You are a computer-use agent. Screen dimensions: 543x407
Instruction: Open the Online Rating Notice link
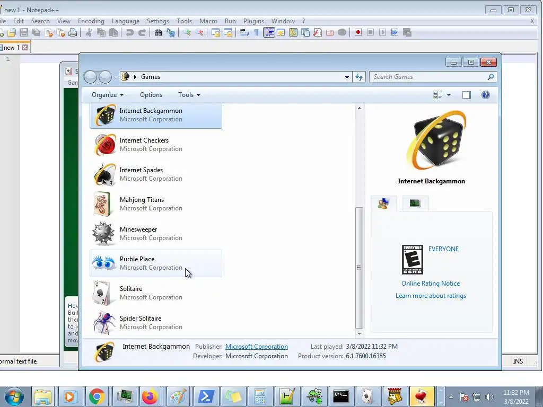coord(431,284)
